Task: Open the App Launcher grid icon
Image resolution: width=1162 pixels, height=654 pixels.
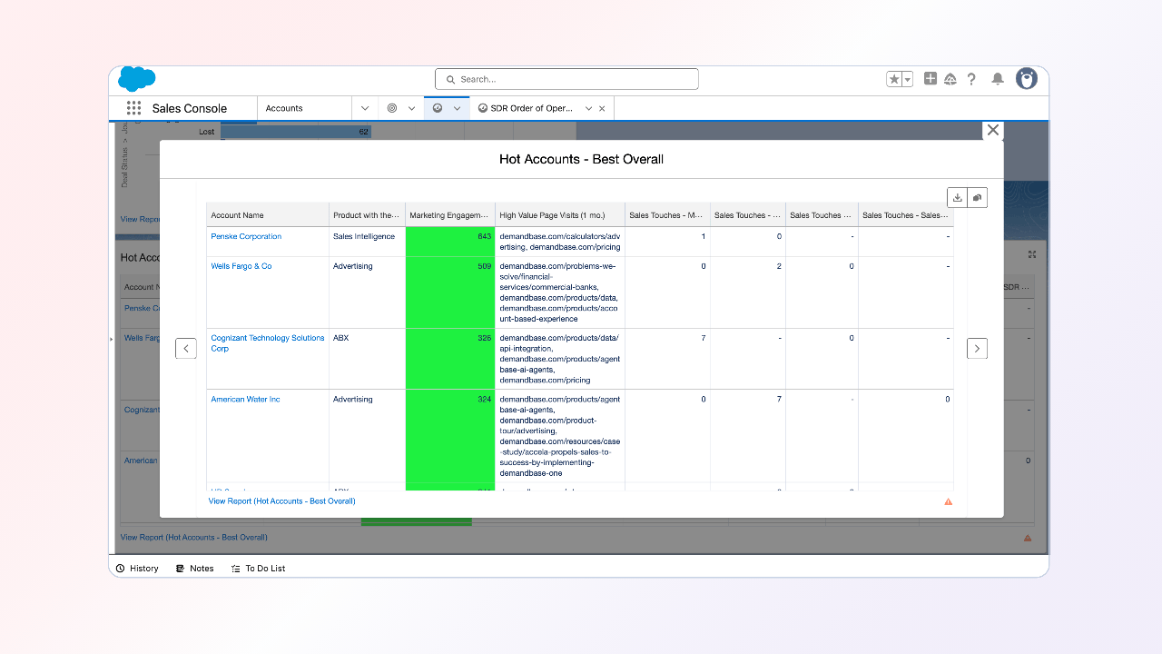Action: coord(133,108)
